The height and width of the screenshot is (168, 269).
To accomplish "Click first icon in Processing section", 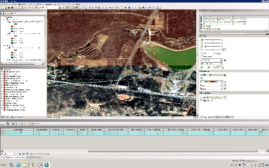I will pos(202,75).
